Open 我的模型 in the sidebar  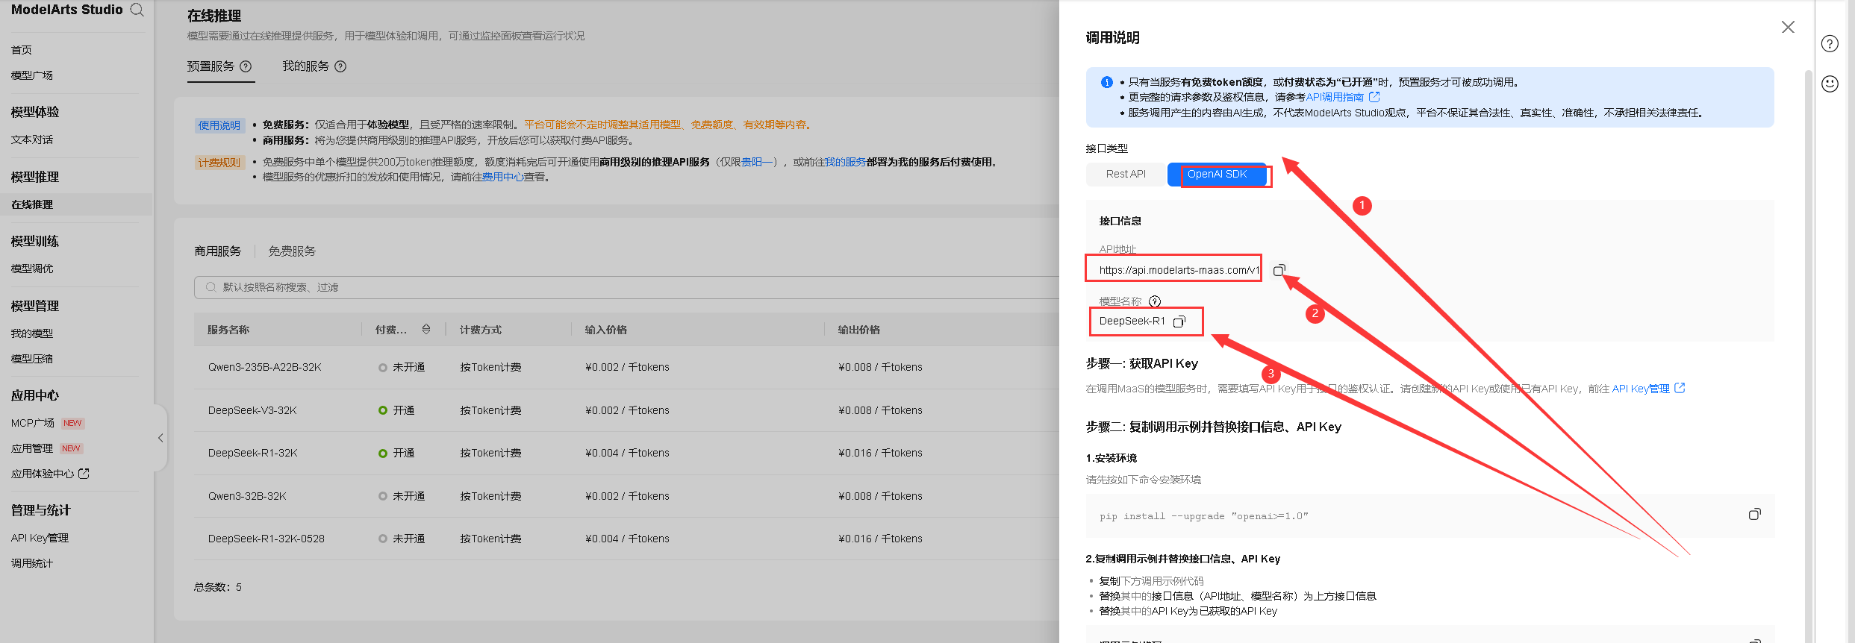[32, 333]
